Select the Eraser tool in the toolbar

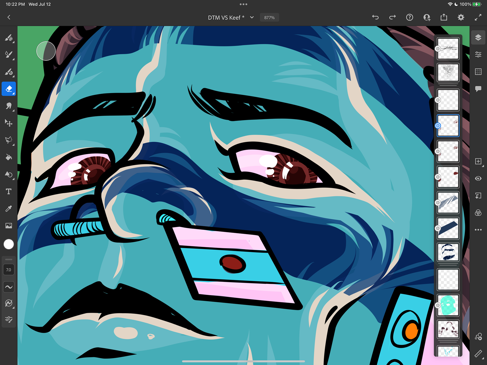pos(9,89)
